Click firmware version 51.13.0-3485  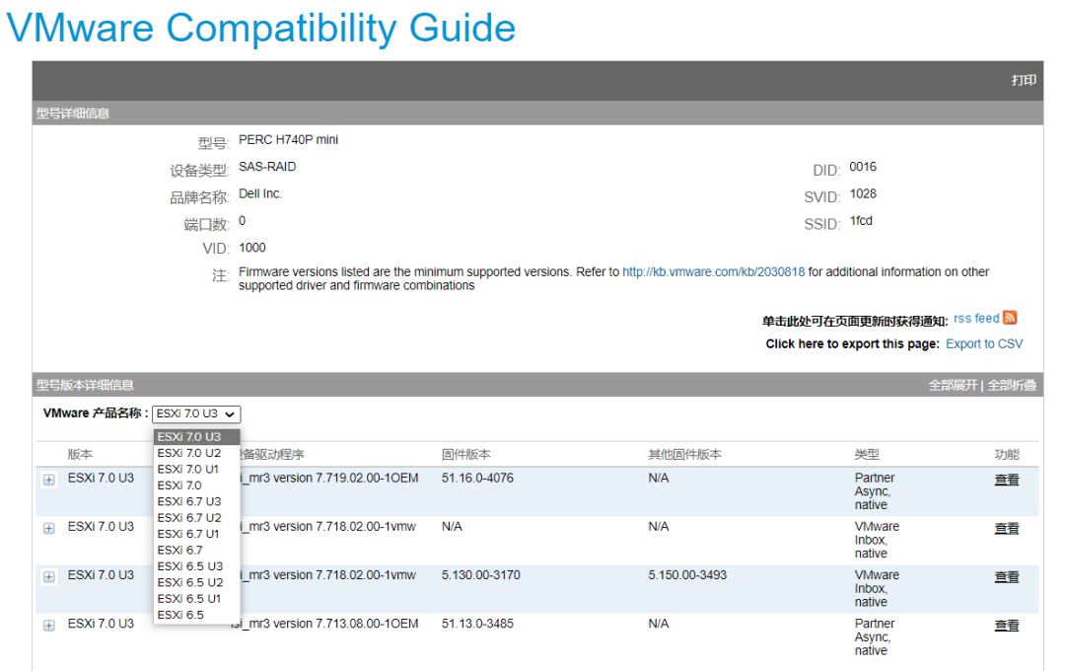pyautogui.click(x=477, y=624)
